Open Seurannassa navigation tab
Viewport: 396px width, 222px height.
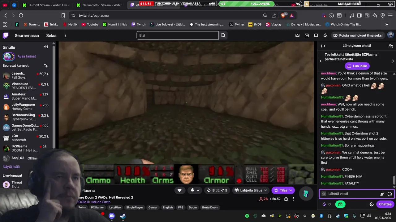(x=27, y=35)
